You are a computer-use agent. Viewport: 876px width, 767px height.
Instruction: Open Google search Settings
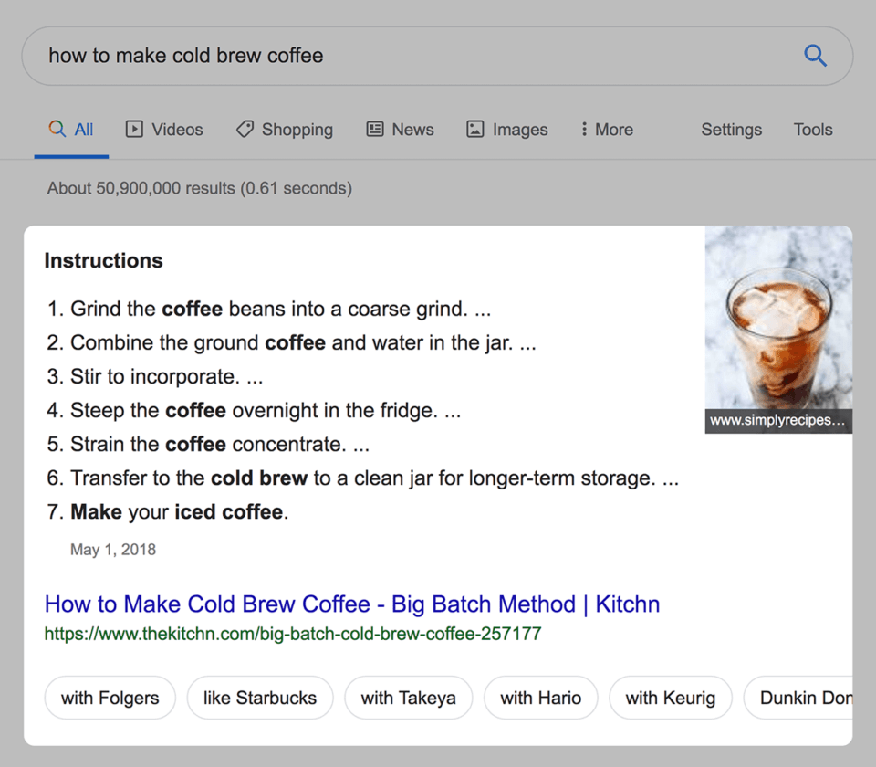click(x=731, y=129)
